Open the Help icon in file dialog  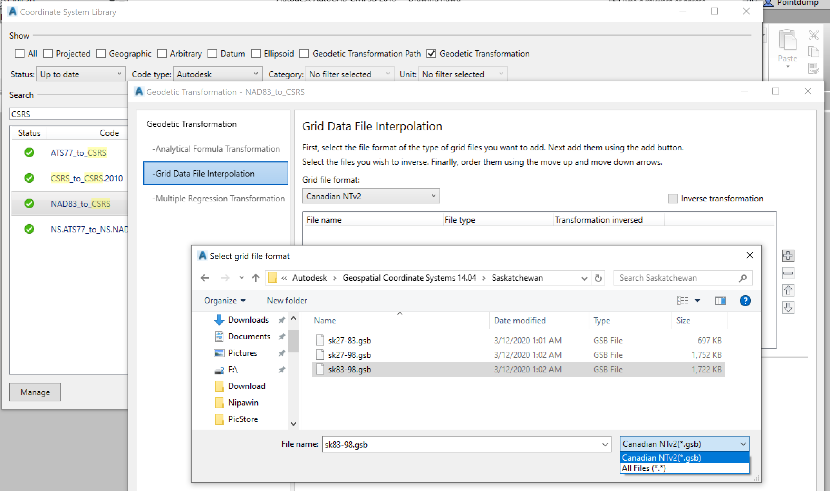pyautogui.click(x=745, y=301)
